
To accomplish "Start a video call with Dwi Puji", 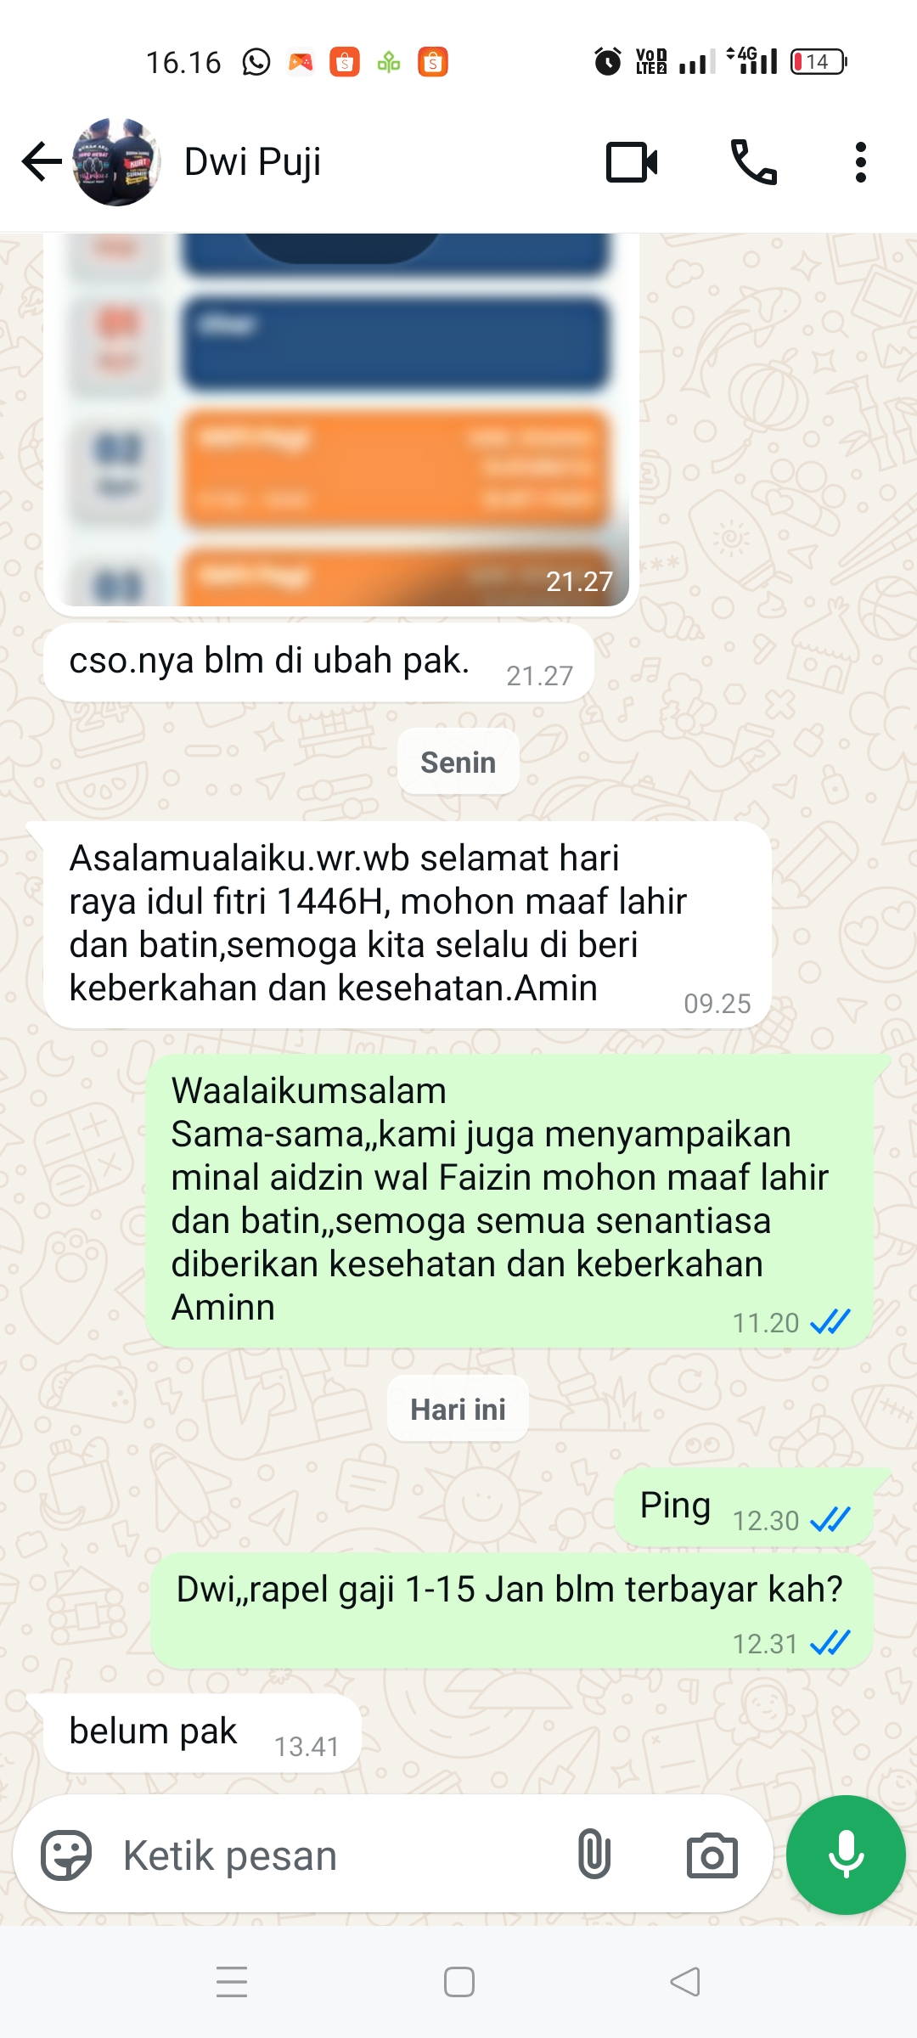I will (x=632, y=162).
